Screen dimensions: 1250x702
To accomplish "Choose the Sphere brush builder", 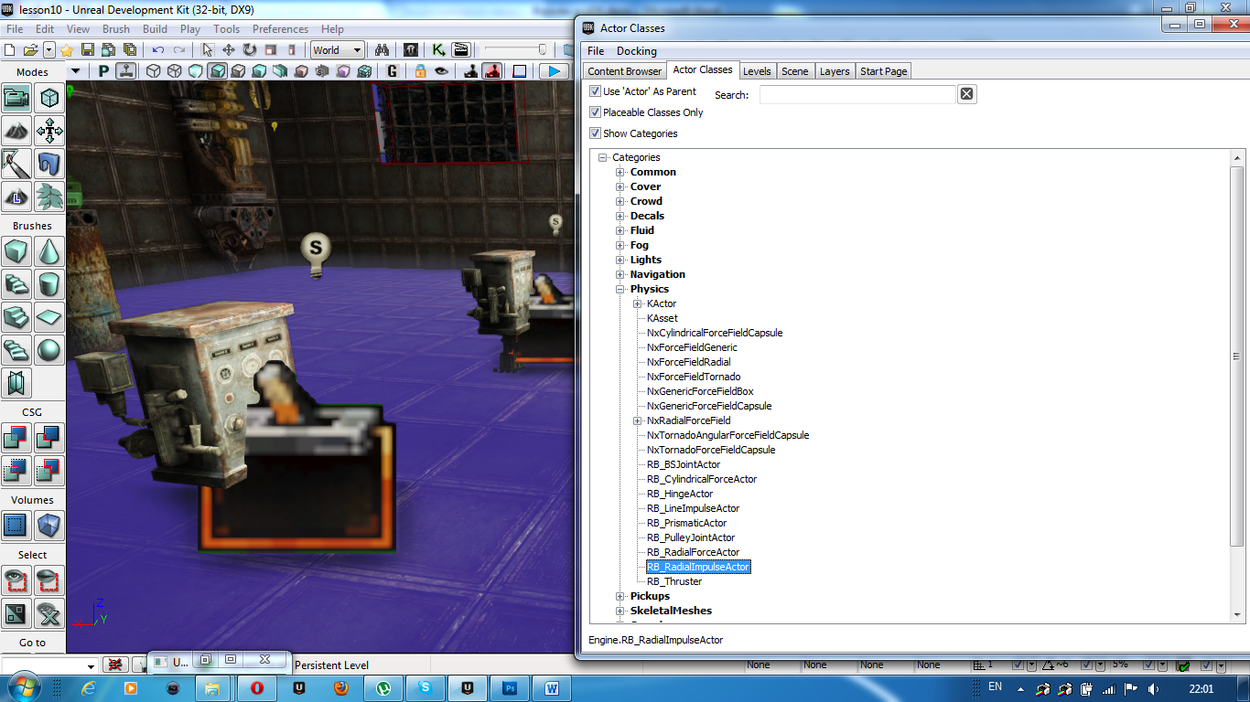I will (49, 350).
